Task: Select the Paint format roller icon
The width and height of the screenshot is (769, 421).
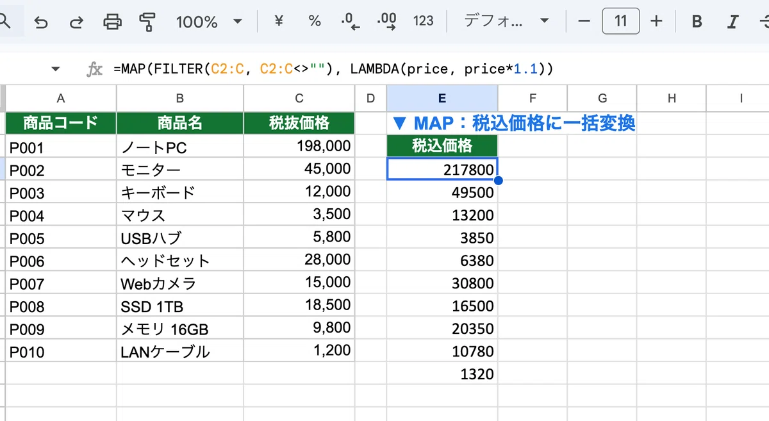Action: [x=148, y=22]
